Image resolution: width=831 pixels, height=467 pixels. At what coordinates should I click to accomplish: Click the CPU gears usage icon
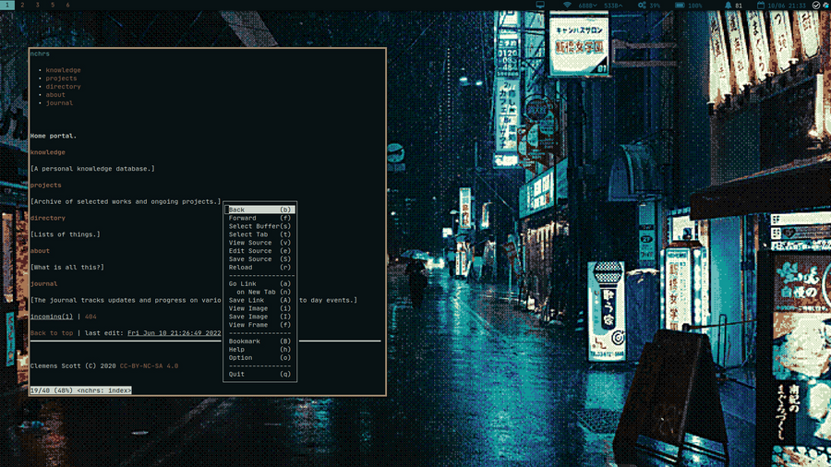coord(642,6)
